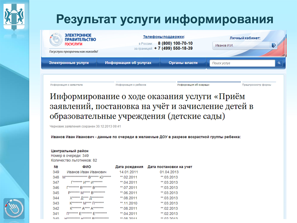
Task: Click the phone number + 7 (499) 550-18-39
Action: [x=173, y=48]
